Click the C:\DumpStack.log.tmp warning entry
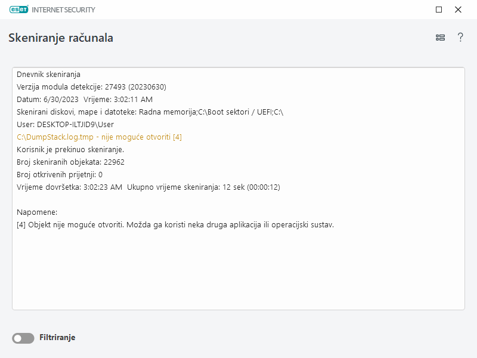This screenshot has height=358, width=477. pos(99,137)
